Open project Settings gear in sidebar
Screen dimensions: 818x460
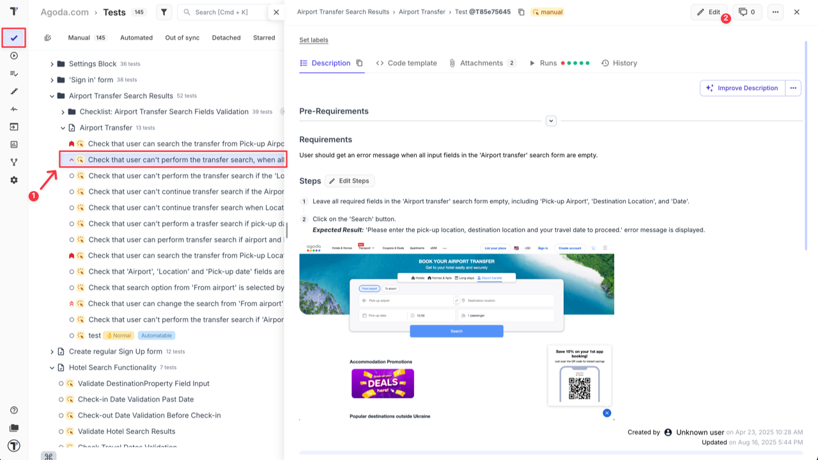click(13, 180)
